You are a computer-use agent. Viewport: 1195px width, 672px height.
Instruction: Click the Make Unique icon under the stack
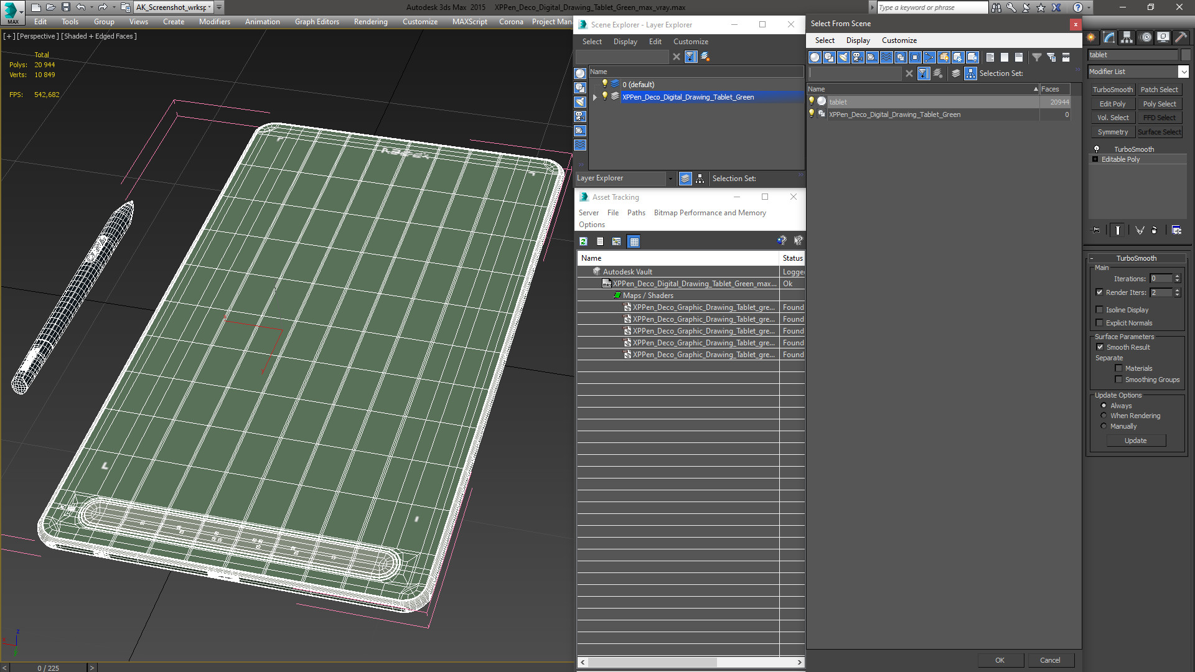point(1140,230)
